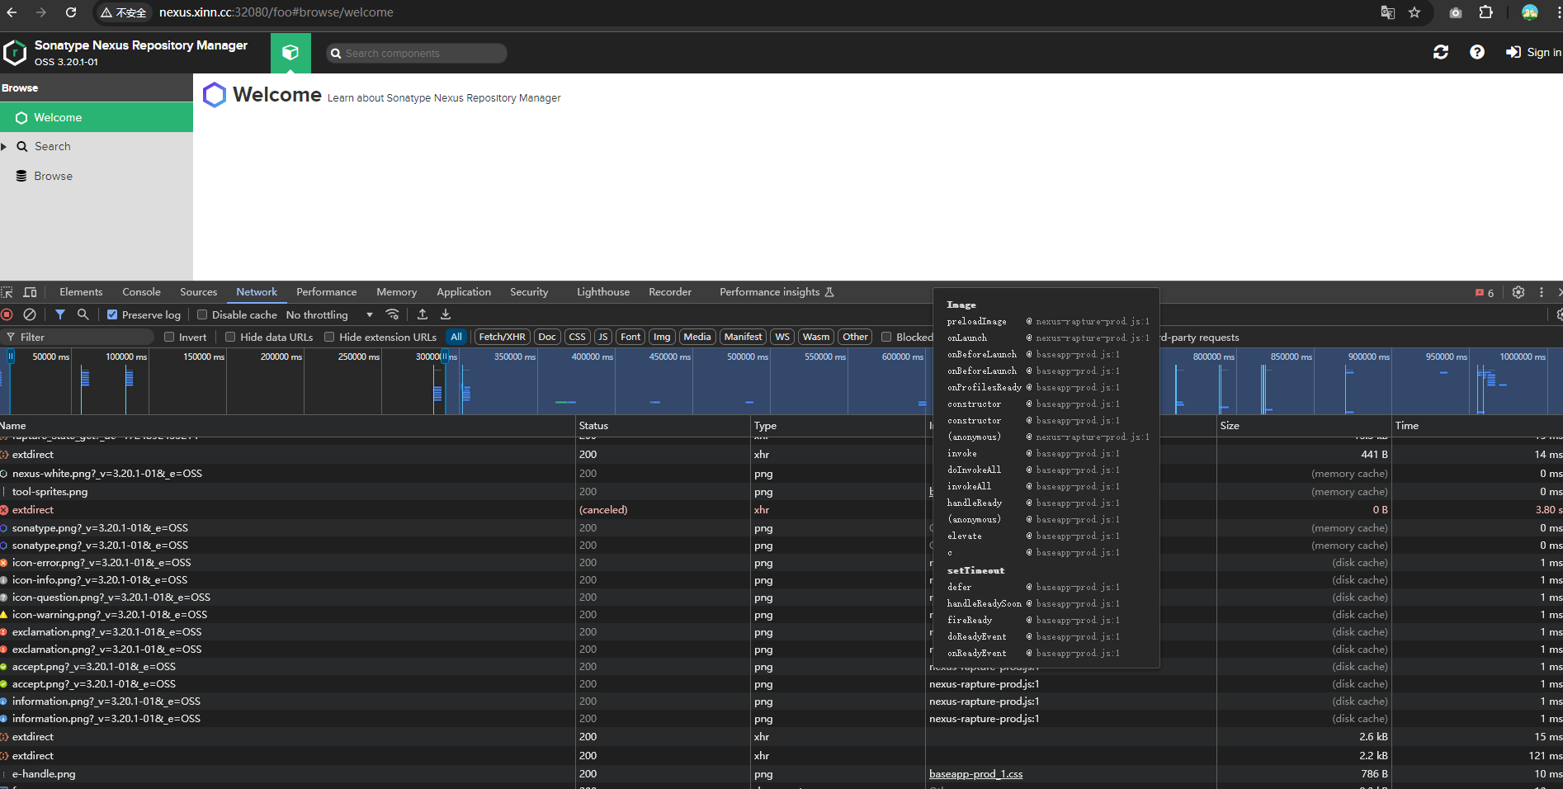Select the Browse item in sidebar

(x=97, y=176)
